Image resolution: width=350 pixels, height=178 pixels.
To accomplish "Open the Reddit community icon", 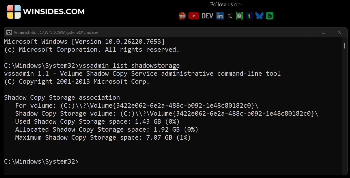I will (x=182, y=16).
